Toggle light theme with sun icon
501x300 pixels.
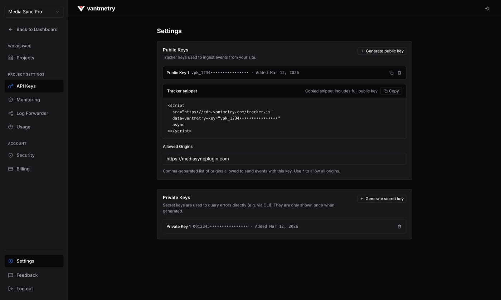[x=487, y=9]
